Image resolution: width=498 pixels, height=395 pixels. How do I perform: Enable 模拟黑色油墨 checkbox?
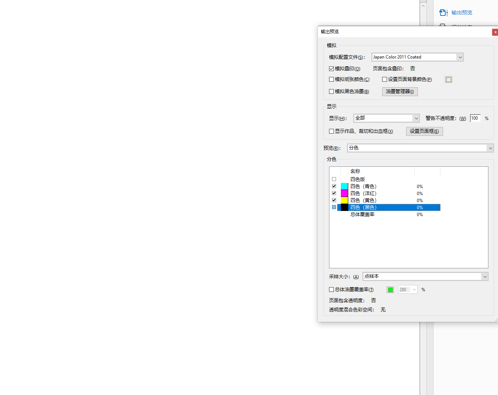pos(331,92)
